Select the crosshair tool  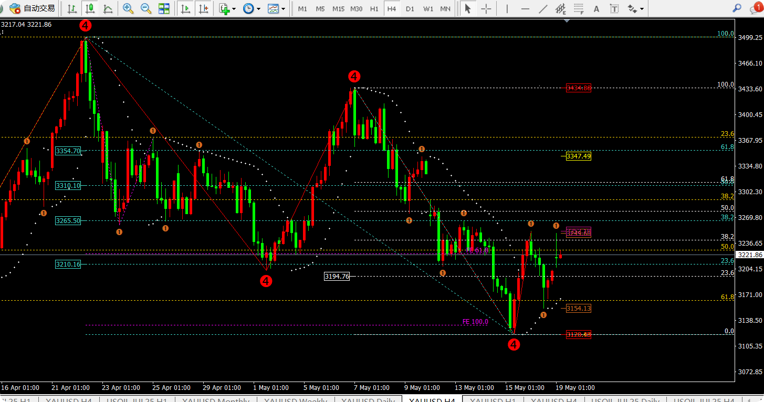486,8
